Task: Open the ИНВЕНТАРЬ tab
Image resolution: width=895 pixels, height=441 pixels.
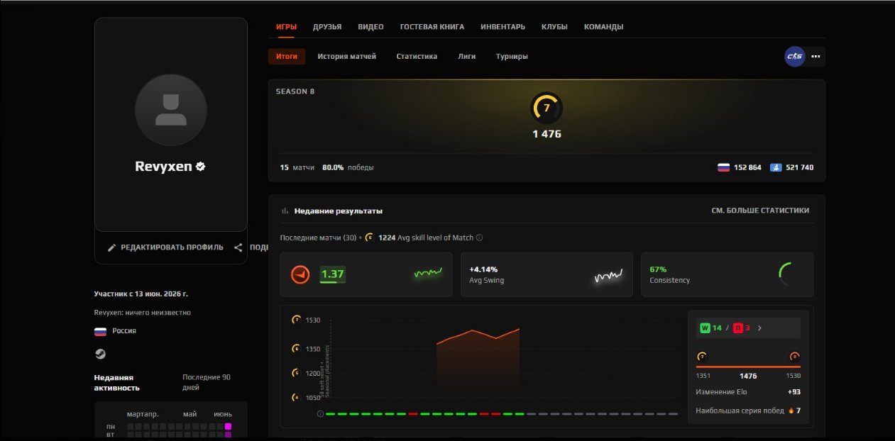Action: [x=503, y=27]
